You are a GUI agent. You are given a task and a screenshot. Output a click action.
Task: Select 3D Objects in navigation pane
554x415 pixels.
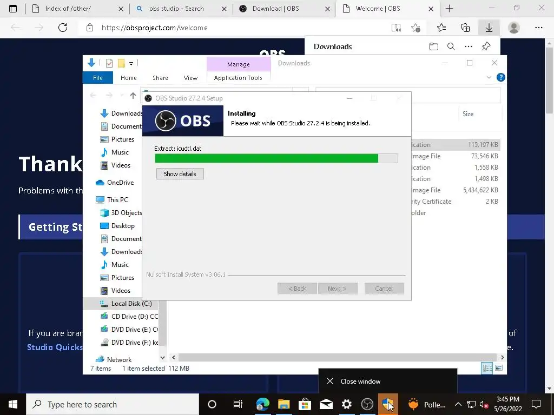[121, 213]
